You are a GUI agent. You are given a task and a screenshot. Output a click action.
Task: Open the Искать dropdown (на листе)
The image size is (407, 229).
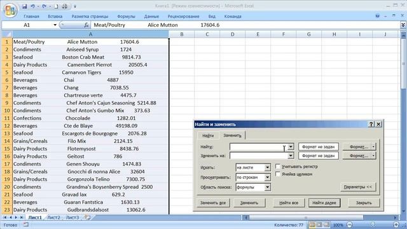pyautogui.click(x=267, y=167)
